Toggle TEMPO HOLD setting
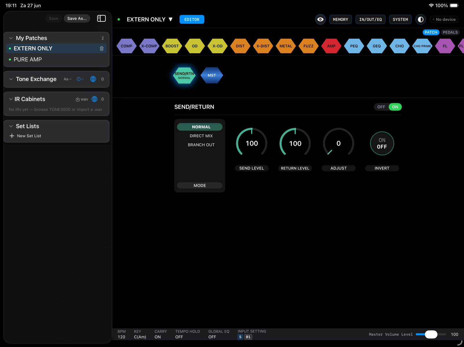The width and height of the screenshot is (464, 347). 187,334
